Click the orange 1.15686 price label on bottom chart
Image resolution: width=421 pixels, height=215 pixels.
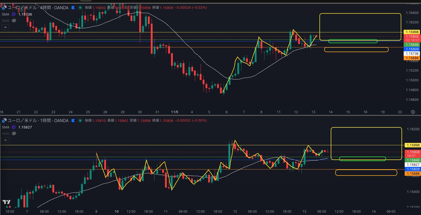point(412,174)
